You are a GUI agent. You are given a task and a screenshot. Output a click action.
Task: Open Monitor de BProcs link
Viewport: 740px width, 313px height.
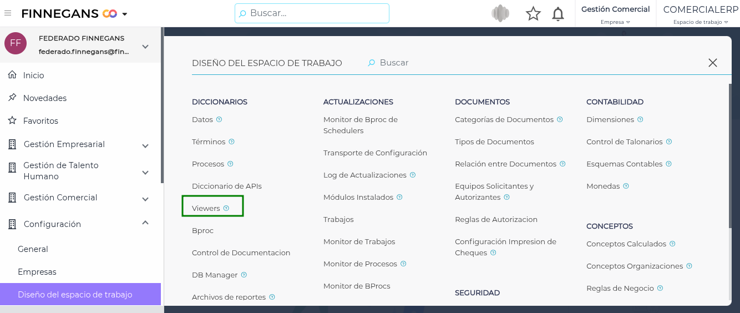(357, 286)
